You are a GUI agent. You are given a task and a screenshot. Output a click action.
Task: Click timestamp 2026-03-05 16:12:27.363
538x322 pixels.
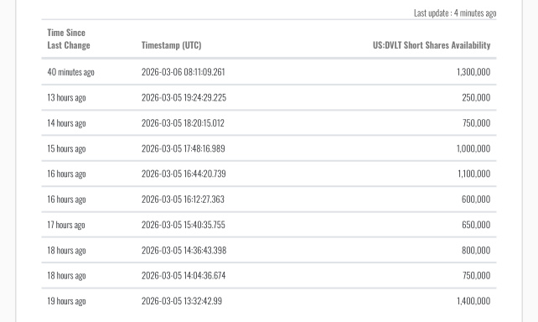click(x=183, y=199)
